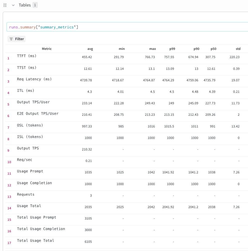The image size is (248, 251).
Task: Click the p50 column header
Action: pyautogui.click(x=213, y=49)
